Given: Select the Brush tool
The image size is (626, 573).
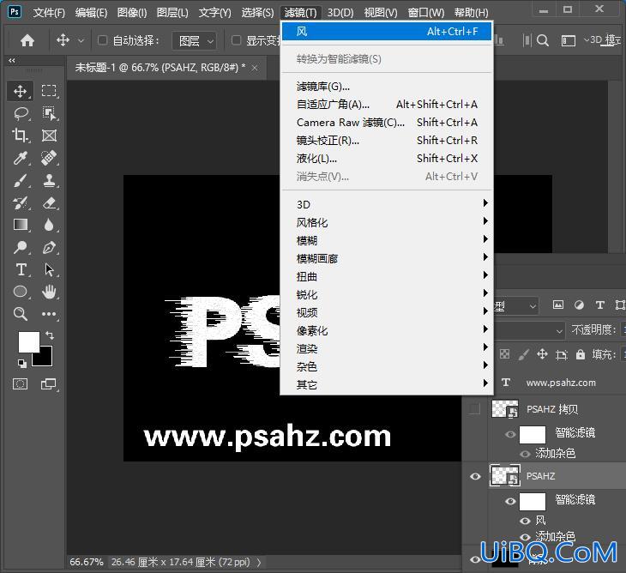Looking at the screenshot, I should click(20, 180).
